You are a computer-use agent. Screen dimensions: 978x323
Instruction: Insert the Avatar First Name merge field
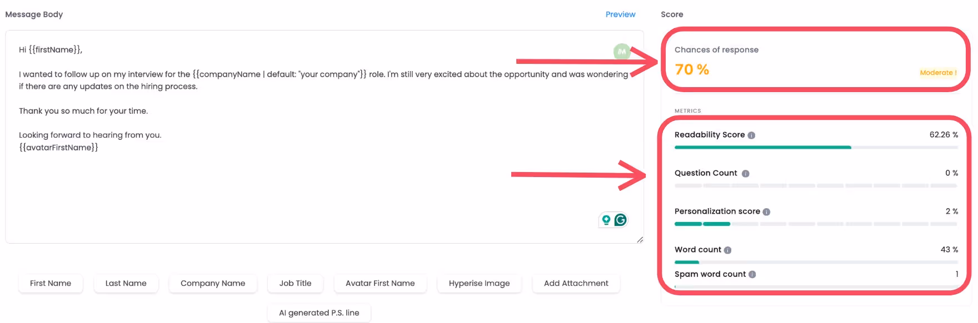(x=380, y=283)
